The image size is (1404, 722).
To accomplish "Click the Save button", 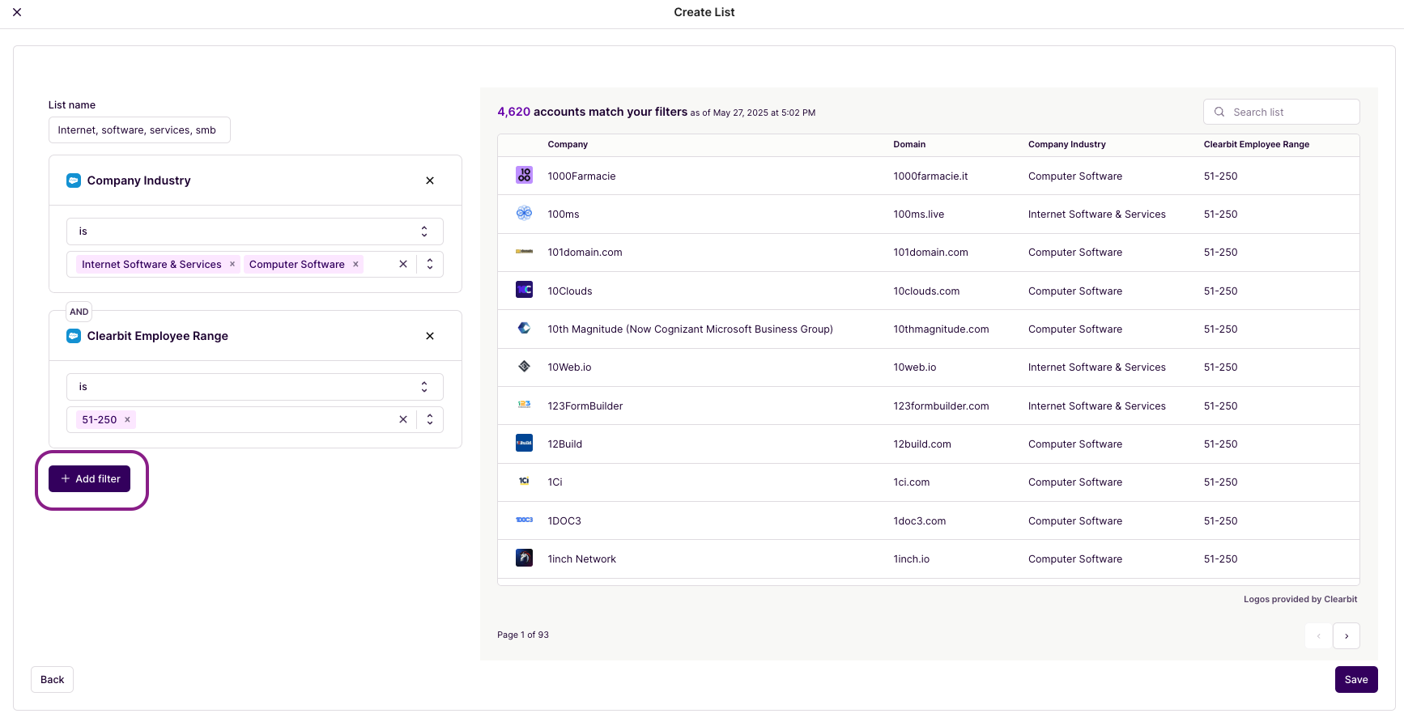I will coord(1356,680).
